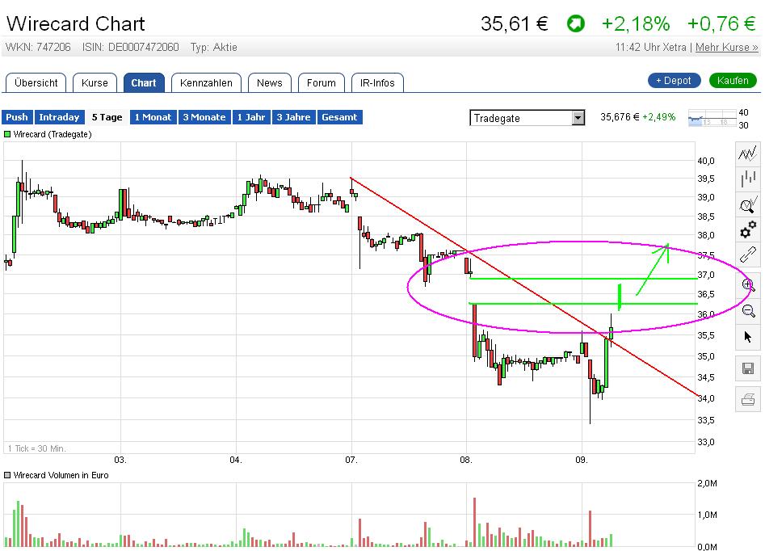Click the 1 Tick = 30 Min. label
The image size is (765, 551).
37,448
